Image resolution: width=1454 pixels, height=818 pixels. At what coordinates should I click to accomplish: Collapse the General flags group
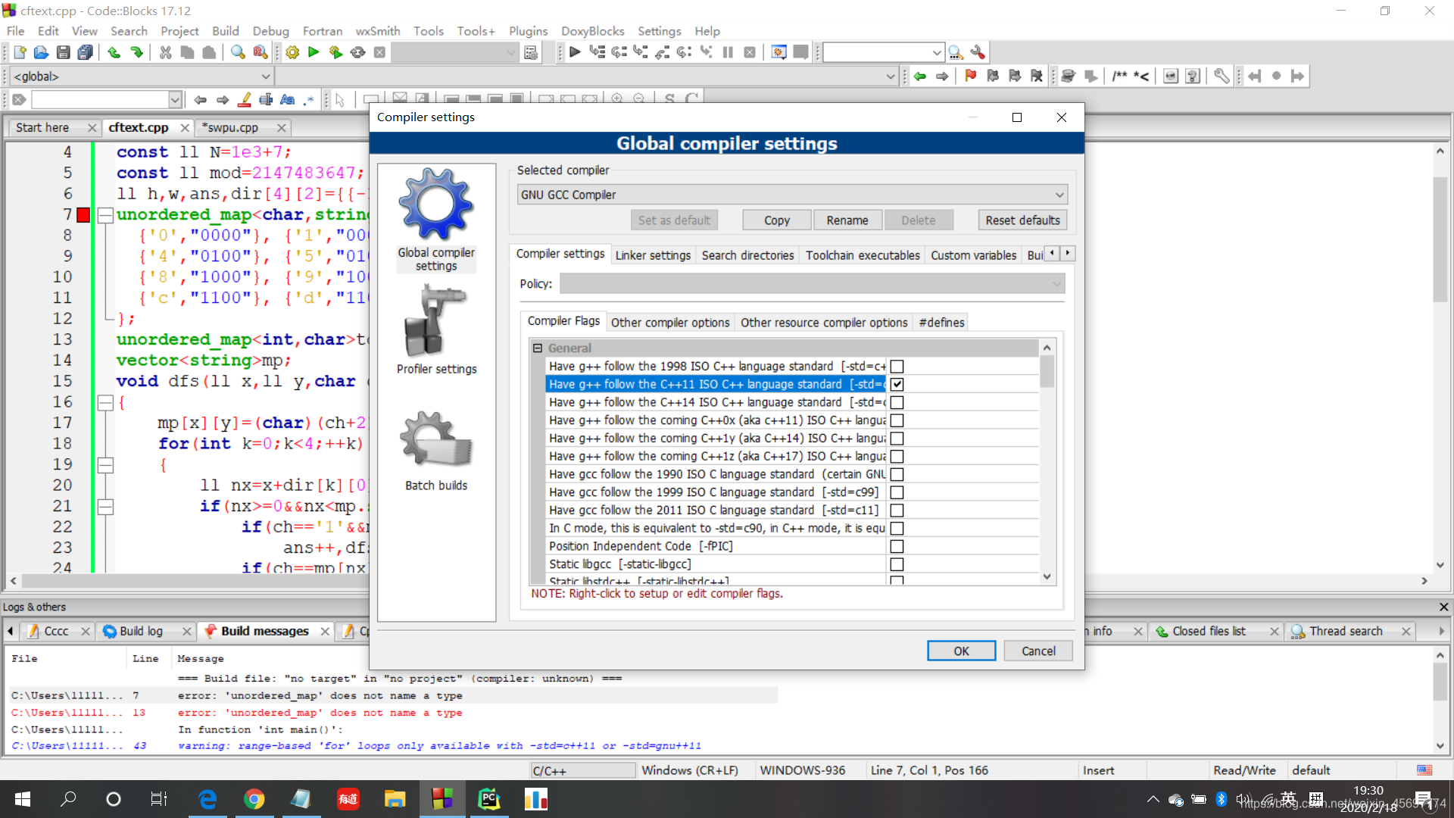pos(538,348)
